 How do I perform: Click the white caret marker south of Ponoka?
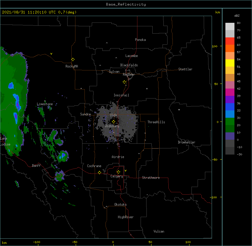click(107, 43)
